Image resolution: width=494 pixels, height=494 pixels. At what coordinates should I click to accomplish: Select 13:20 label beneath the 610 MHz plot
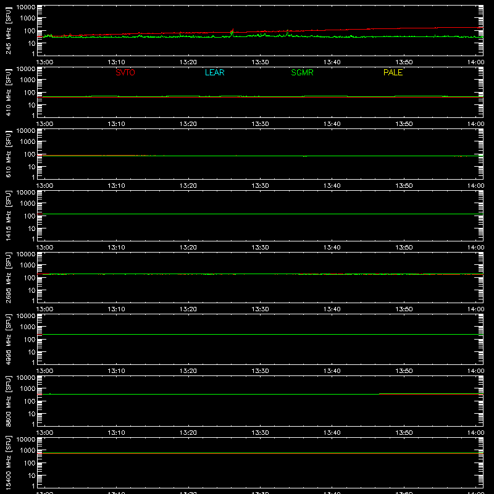[x=188, y=186]
